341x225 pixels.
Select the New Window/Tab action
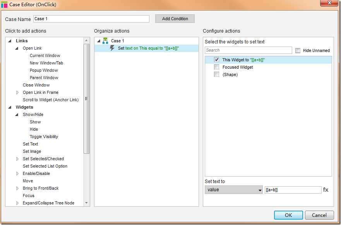pyautogui.click(x=46, y=63)
